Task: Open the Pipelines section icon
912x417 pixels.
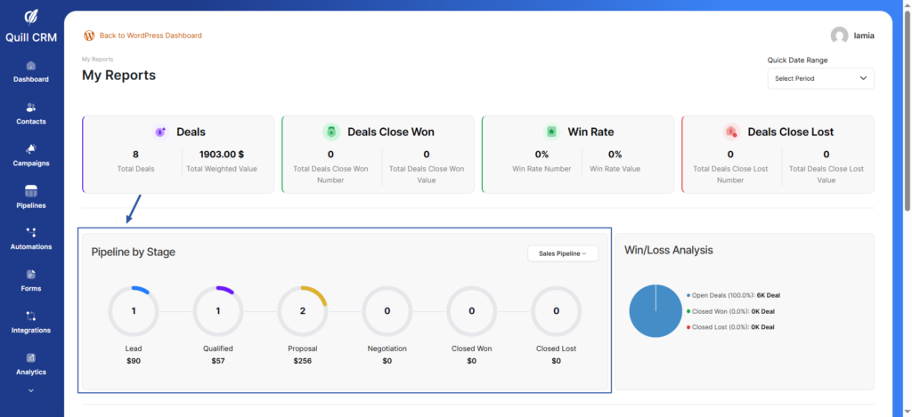Action: point(31,191)
